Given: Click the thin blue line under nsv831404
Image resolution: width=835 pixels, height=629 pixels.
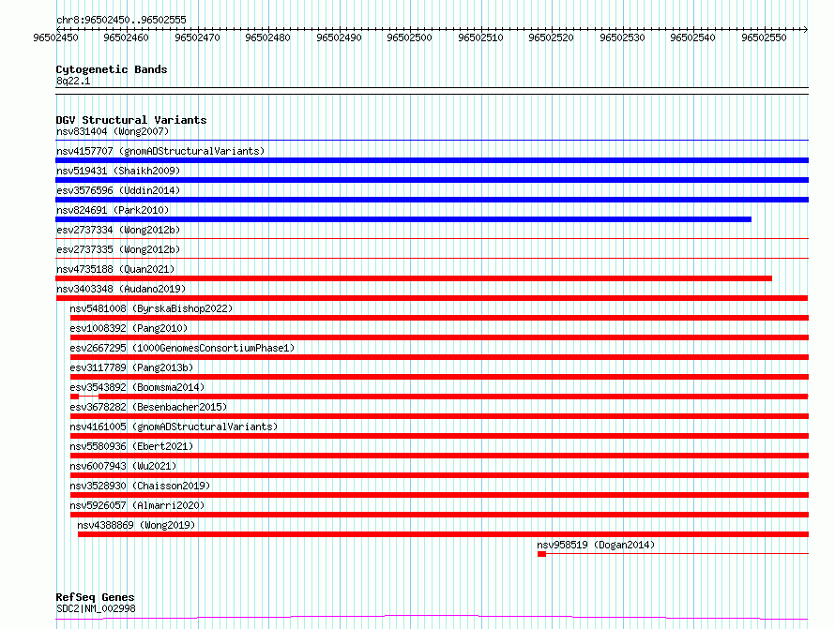Looking at the screenshot, I should (432, 141).
